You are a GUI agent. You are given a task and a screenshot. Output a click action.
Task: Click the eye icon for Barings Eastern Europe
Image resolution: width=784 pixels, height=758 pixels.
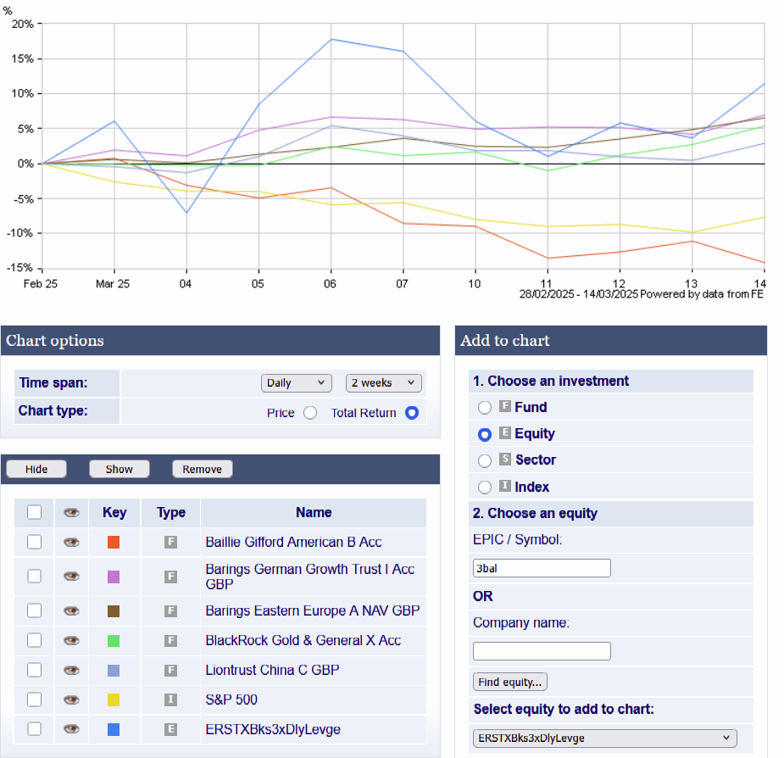click(x=72, y=610)
